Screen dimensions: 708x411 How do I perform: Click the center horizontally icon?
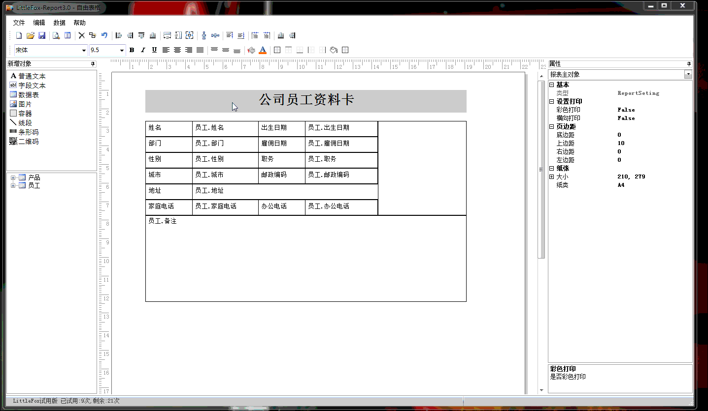(215, 35)
